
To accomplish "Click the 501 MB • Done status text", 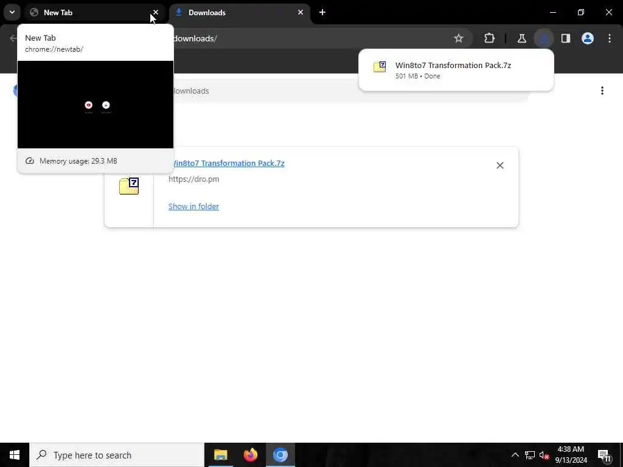I will click(x=417, y=76).
